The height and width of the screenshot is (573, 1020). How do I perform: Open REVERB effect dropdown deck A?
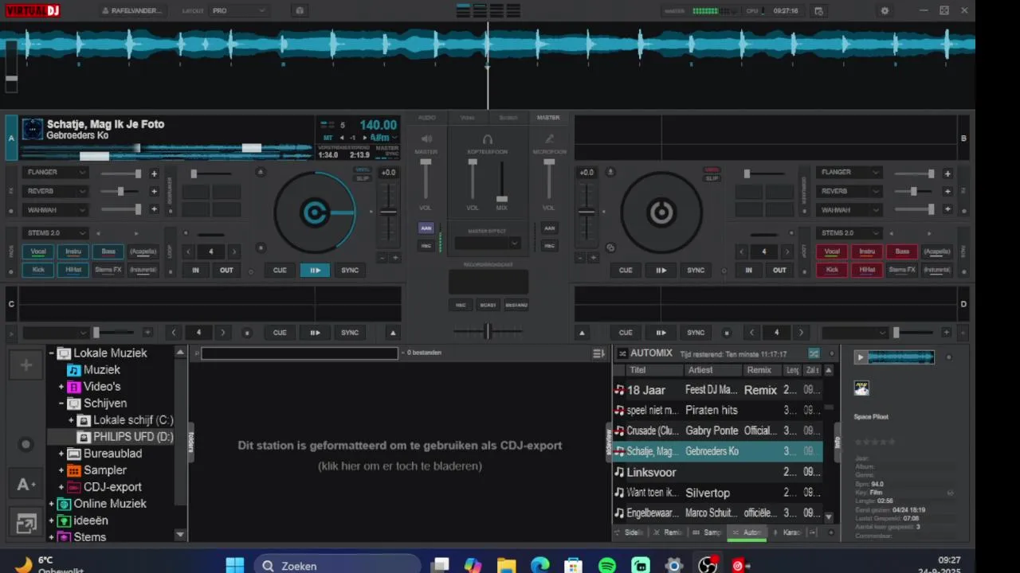pos(56,191)
